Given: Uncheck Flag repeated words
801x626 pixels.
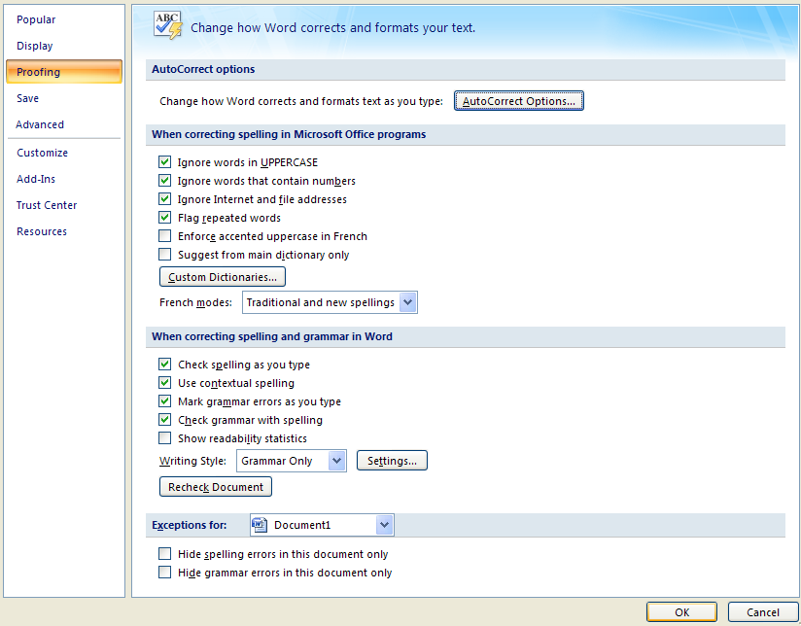Looking at the screenshot, I should coord(164,217).
